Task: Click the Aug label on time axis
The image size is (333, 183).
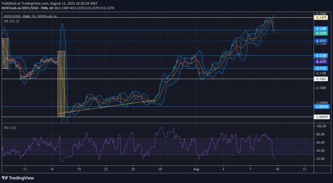Action: click(196, 169)
